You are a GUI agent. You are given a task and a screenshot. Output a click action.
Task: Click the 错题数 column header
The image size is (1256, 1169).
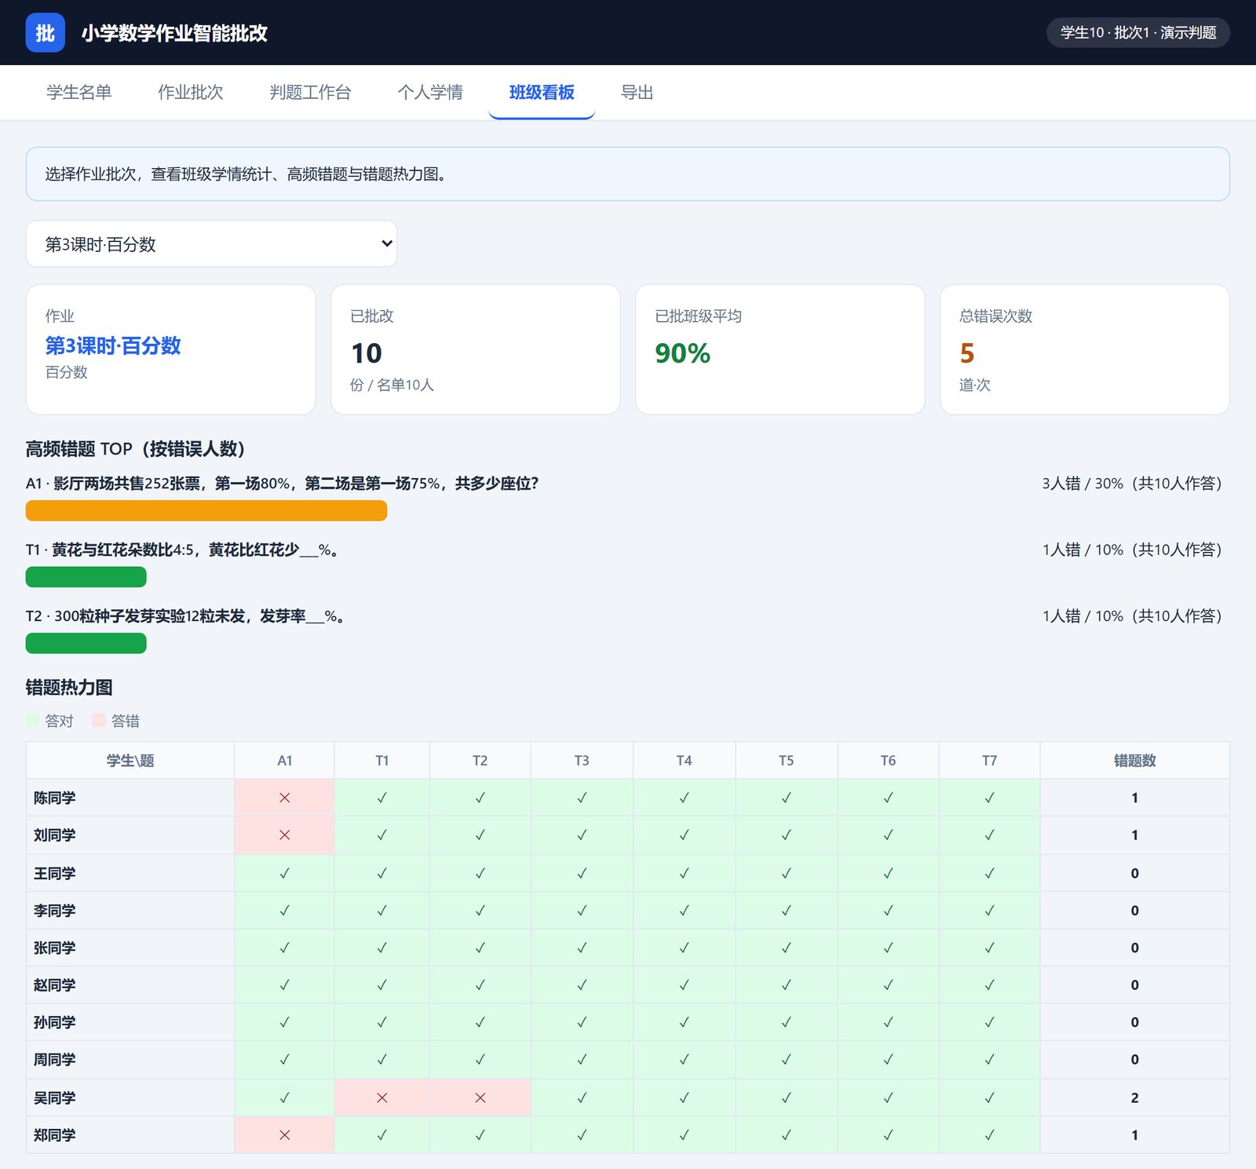point(1134,760)
